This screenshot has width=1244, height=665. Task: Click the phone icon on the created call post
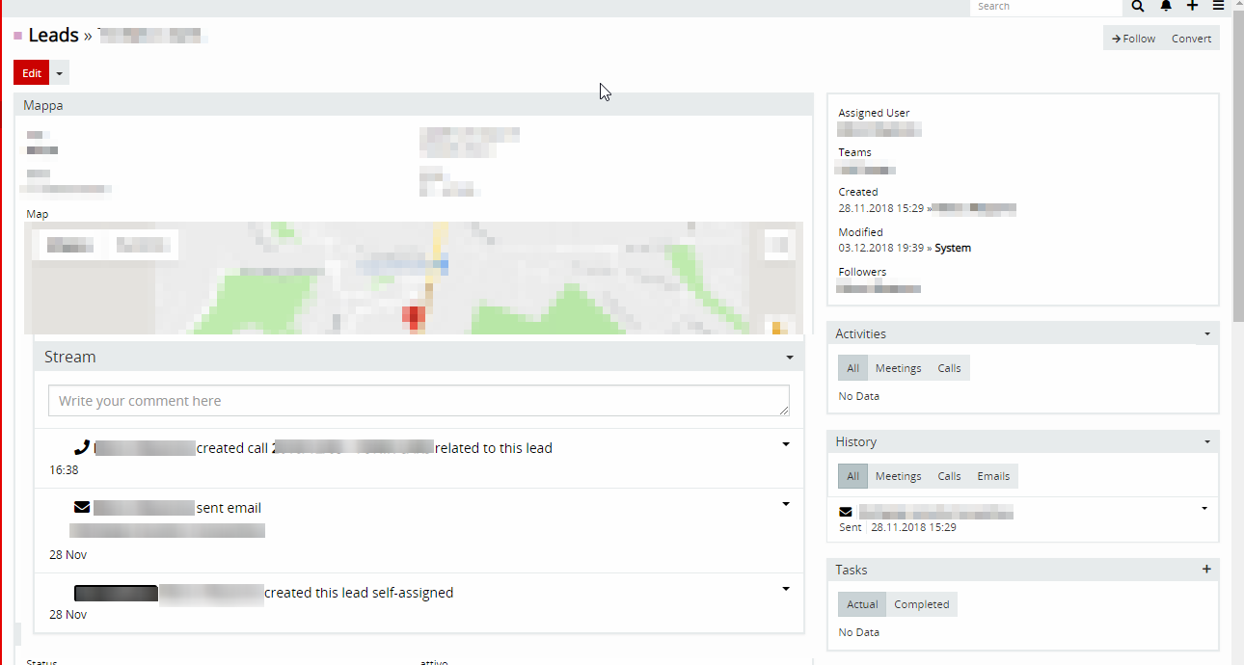(82, 447)
